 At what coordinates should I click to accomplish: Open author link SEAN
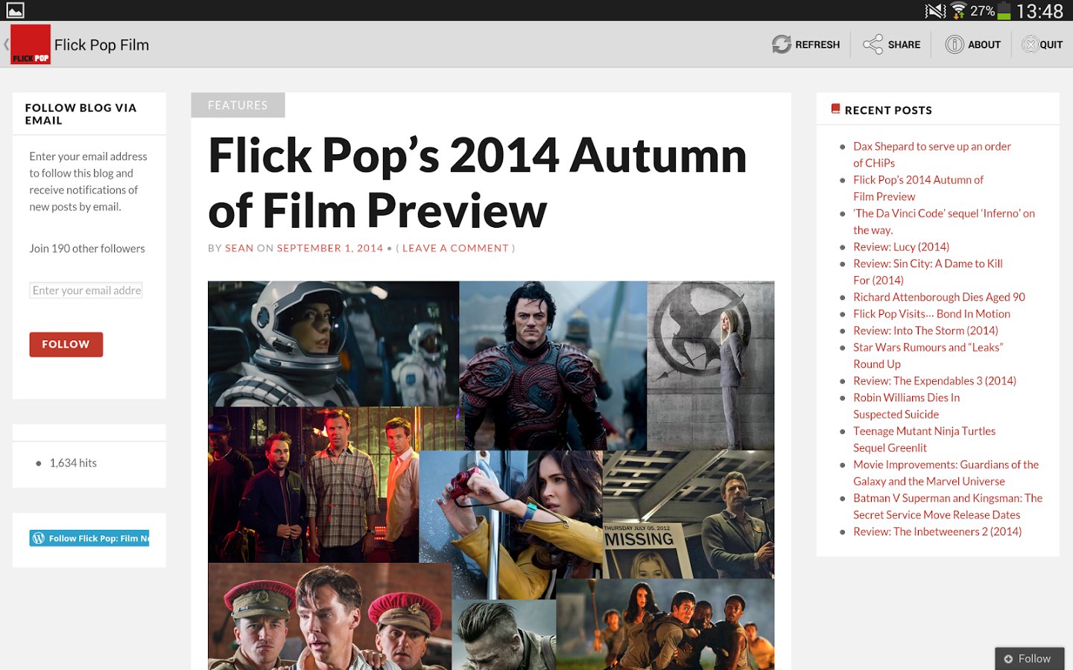(239, 248)
